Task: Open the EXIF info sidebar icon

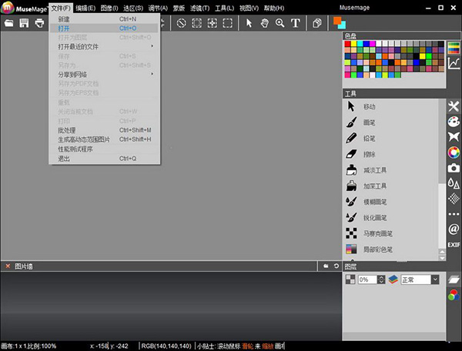Action: 454,245
